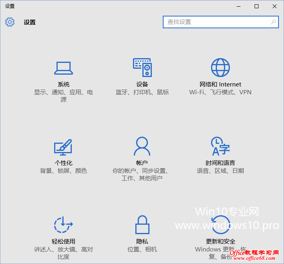
Task: Click description 位置、相机
Action: [142, 249]
